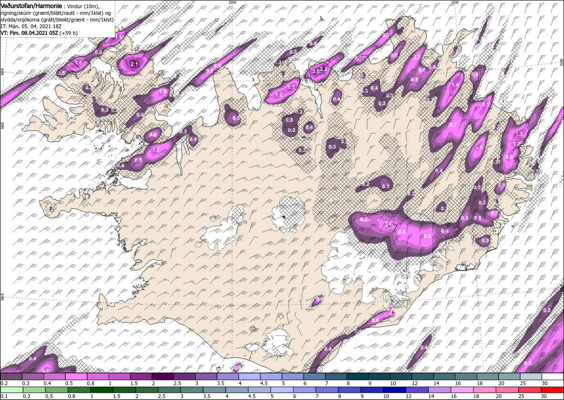Click the '1.1' precipitation value on the map

pyautogui.click(x=486, y=104)
